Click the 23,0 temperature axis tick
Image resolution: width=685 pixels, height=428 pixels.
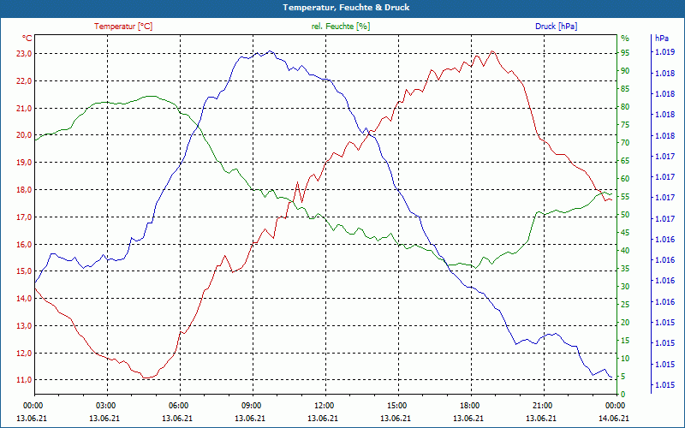(x=25, y=54)
